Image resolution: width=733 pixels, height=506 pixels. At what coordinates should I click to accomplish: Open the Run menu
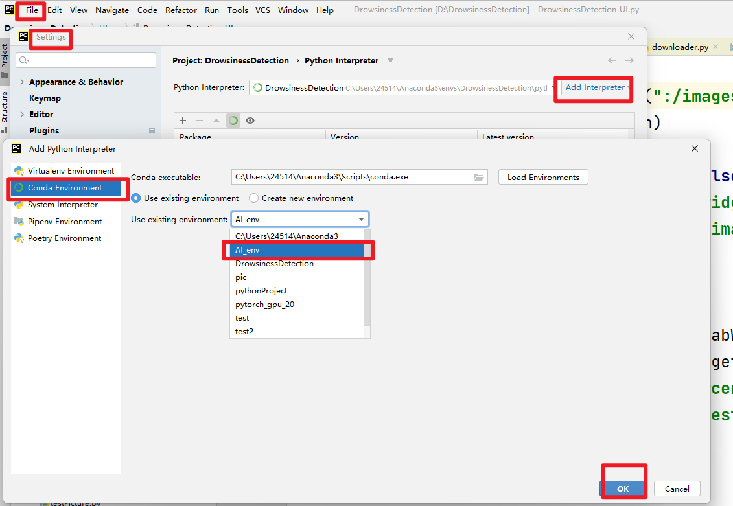[x=212, y=10]
